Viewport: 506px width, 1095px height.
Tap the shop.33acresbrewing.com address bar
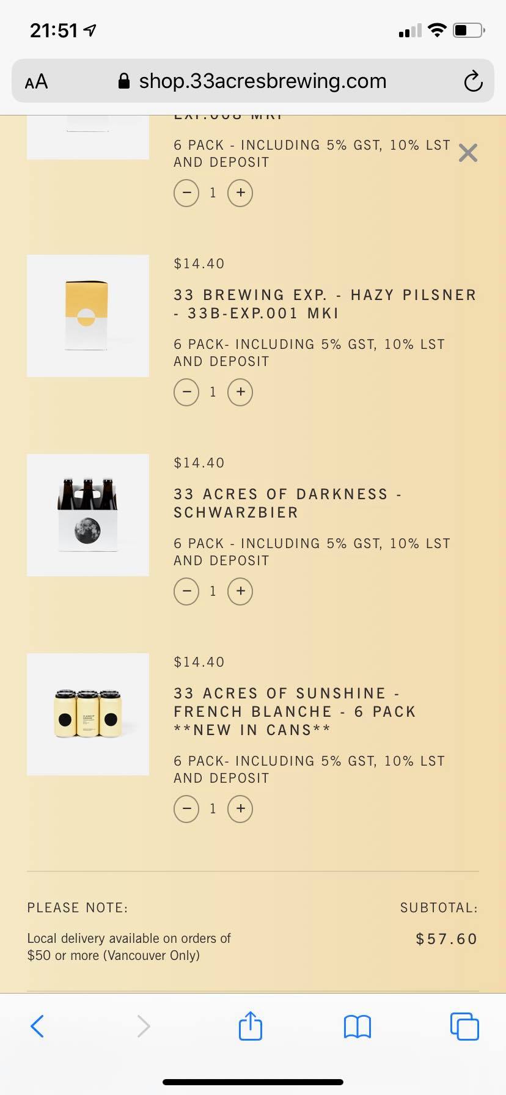pyautogui.click(x=252, y=81)
